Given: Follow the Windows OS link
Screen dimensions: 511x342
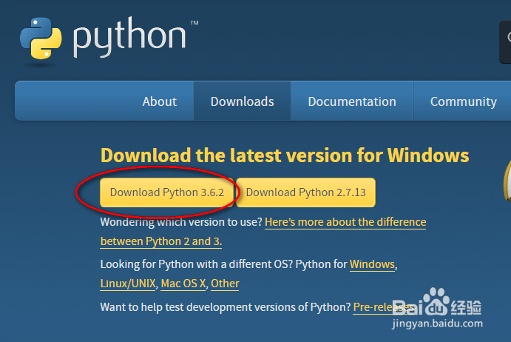Looking at the screenshot, I should 372,264.
